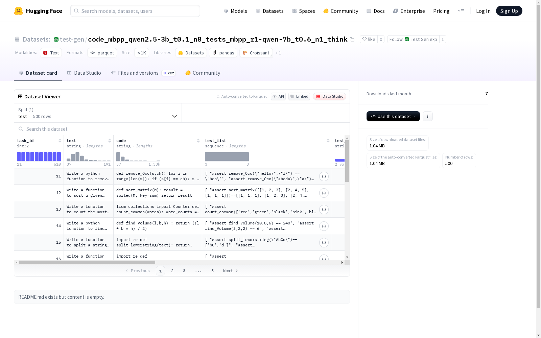
Task: Click the heart like button
Action: click(x=369, y=39)
